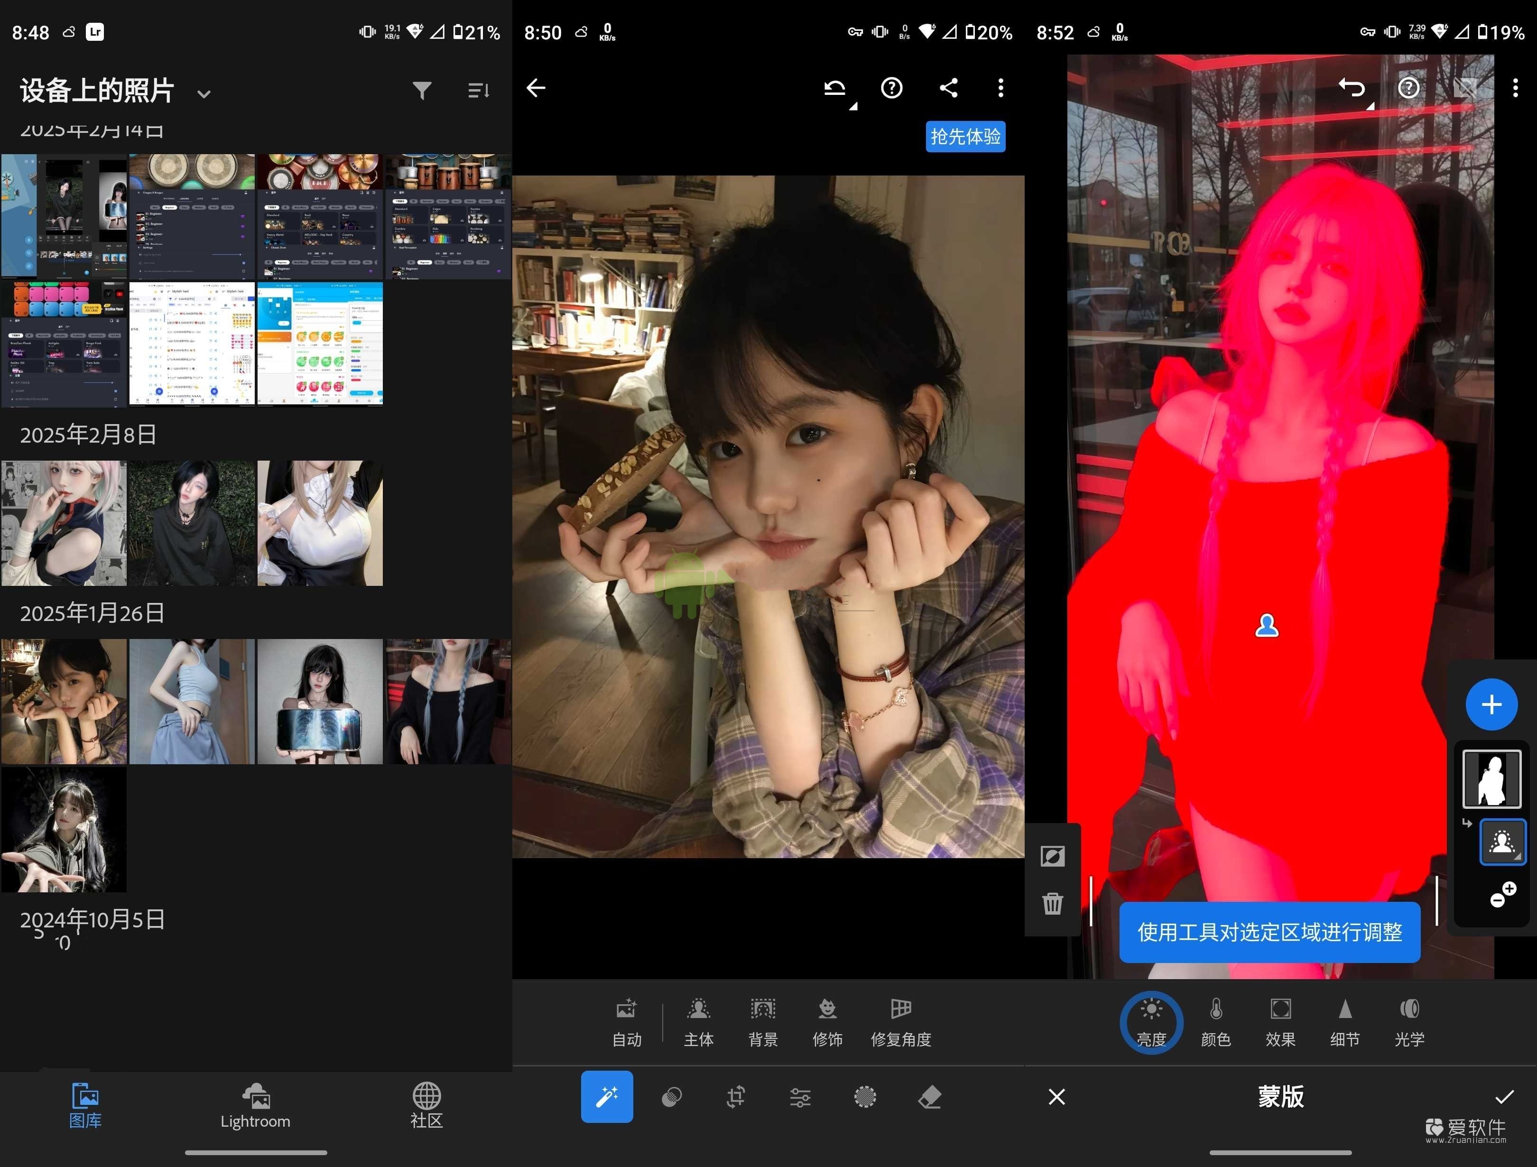Select the 自动 auto adjustment
Viewport: 1537px width, 1167px height.
click(627, 1022)
